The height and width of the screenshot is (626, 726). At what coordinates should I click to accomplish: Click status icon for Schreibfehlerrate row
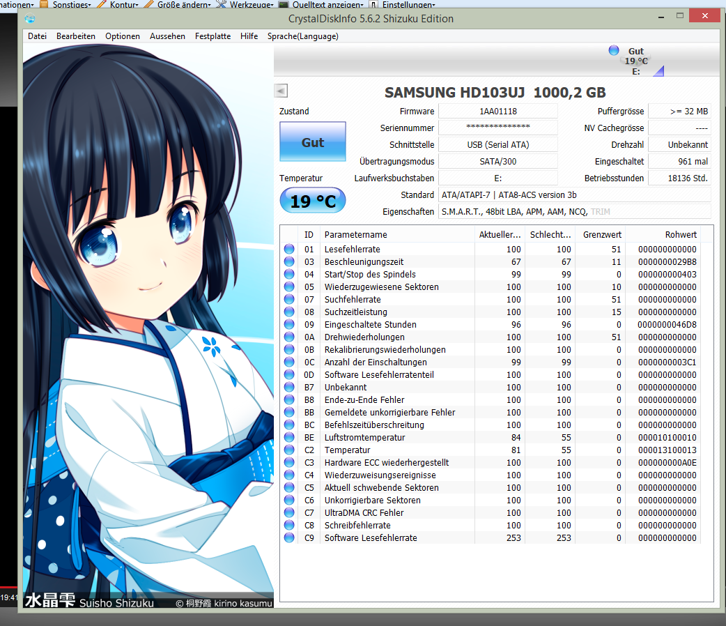click(289, 524)
